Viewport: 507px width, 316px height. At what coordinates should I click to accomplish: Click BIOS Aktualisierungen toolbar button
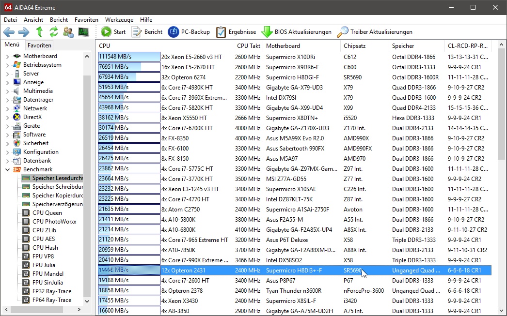coord(296,32)
